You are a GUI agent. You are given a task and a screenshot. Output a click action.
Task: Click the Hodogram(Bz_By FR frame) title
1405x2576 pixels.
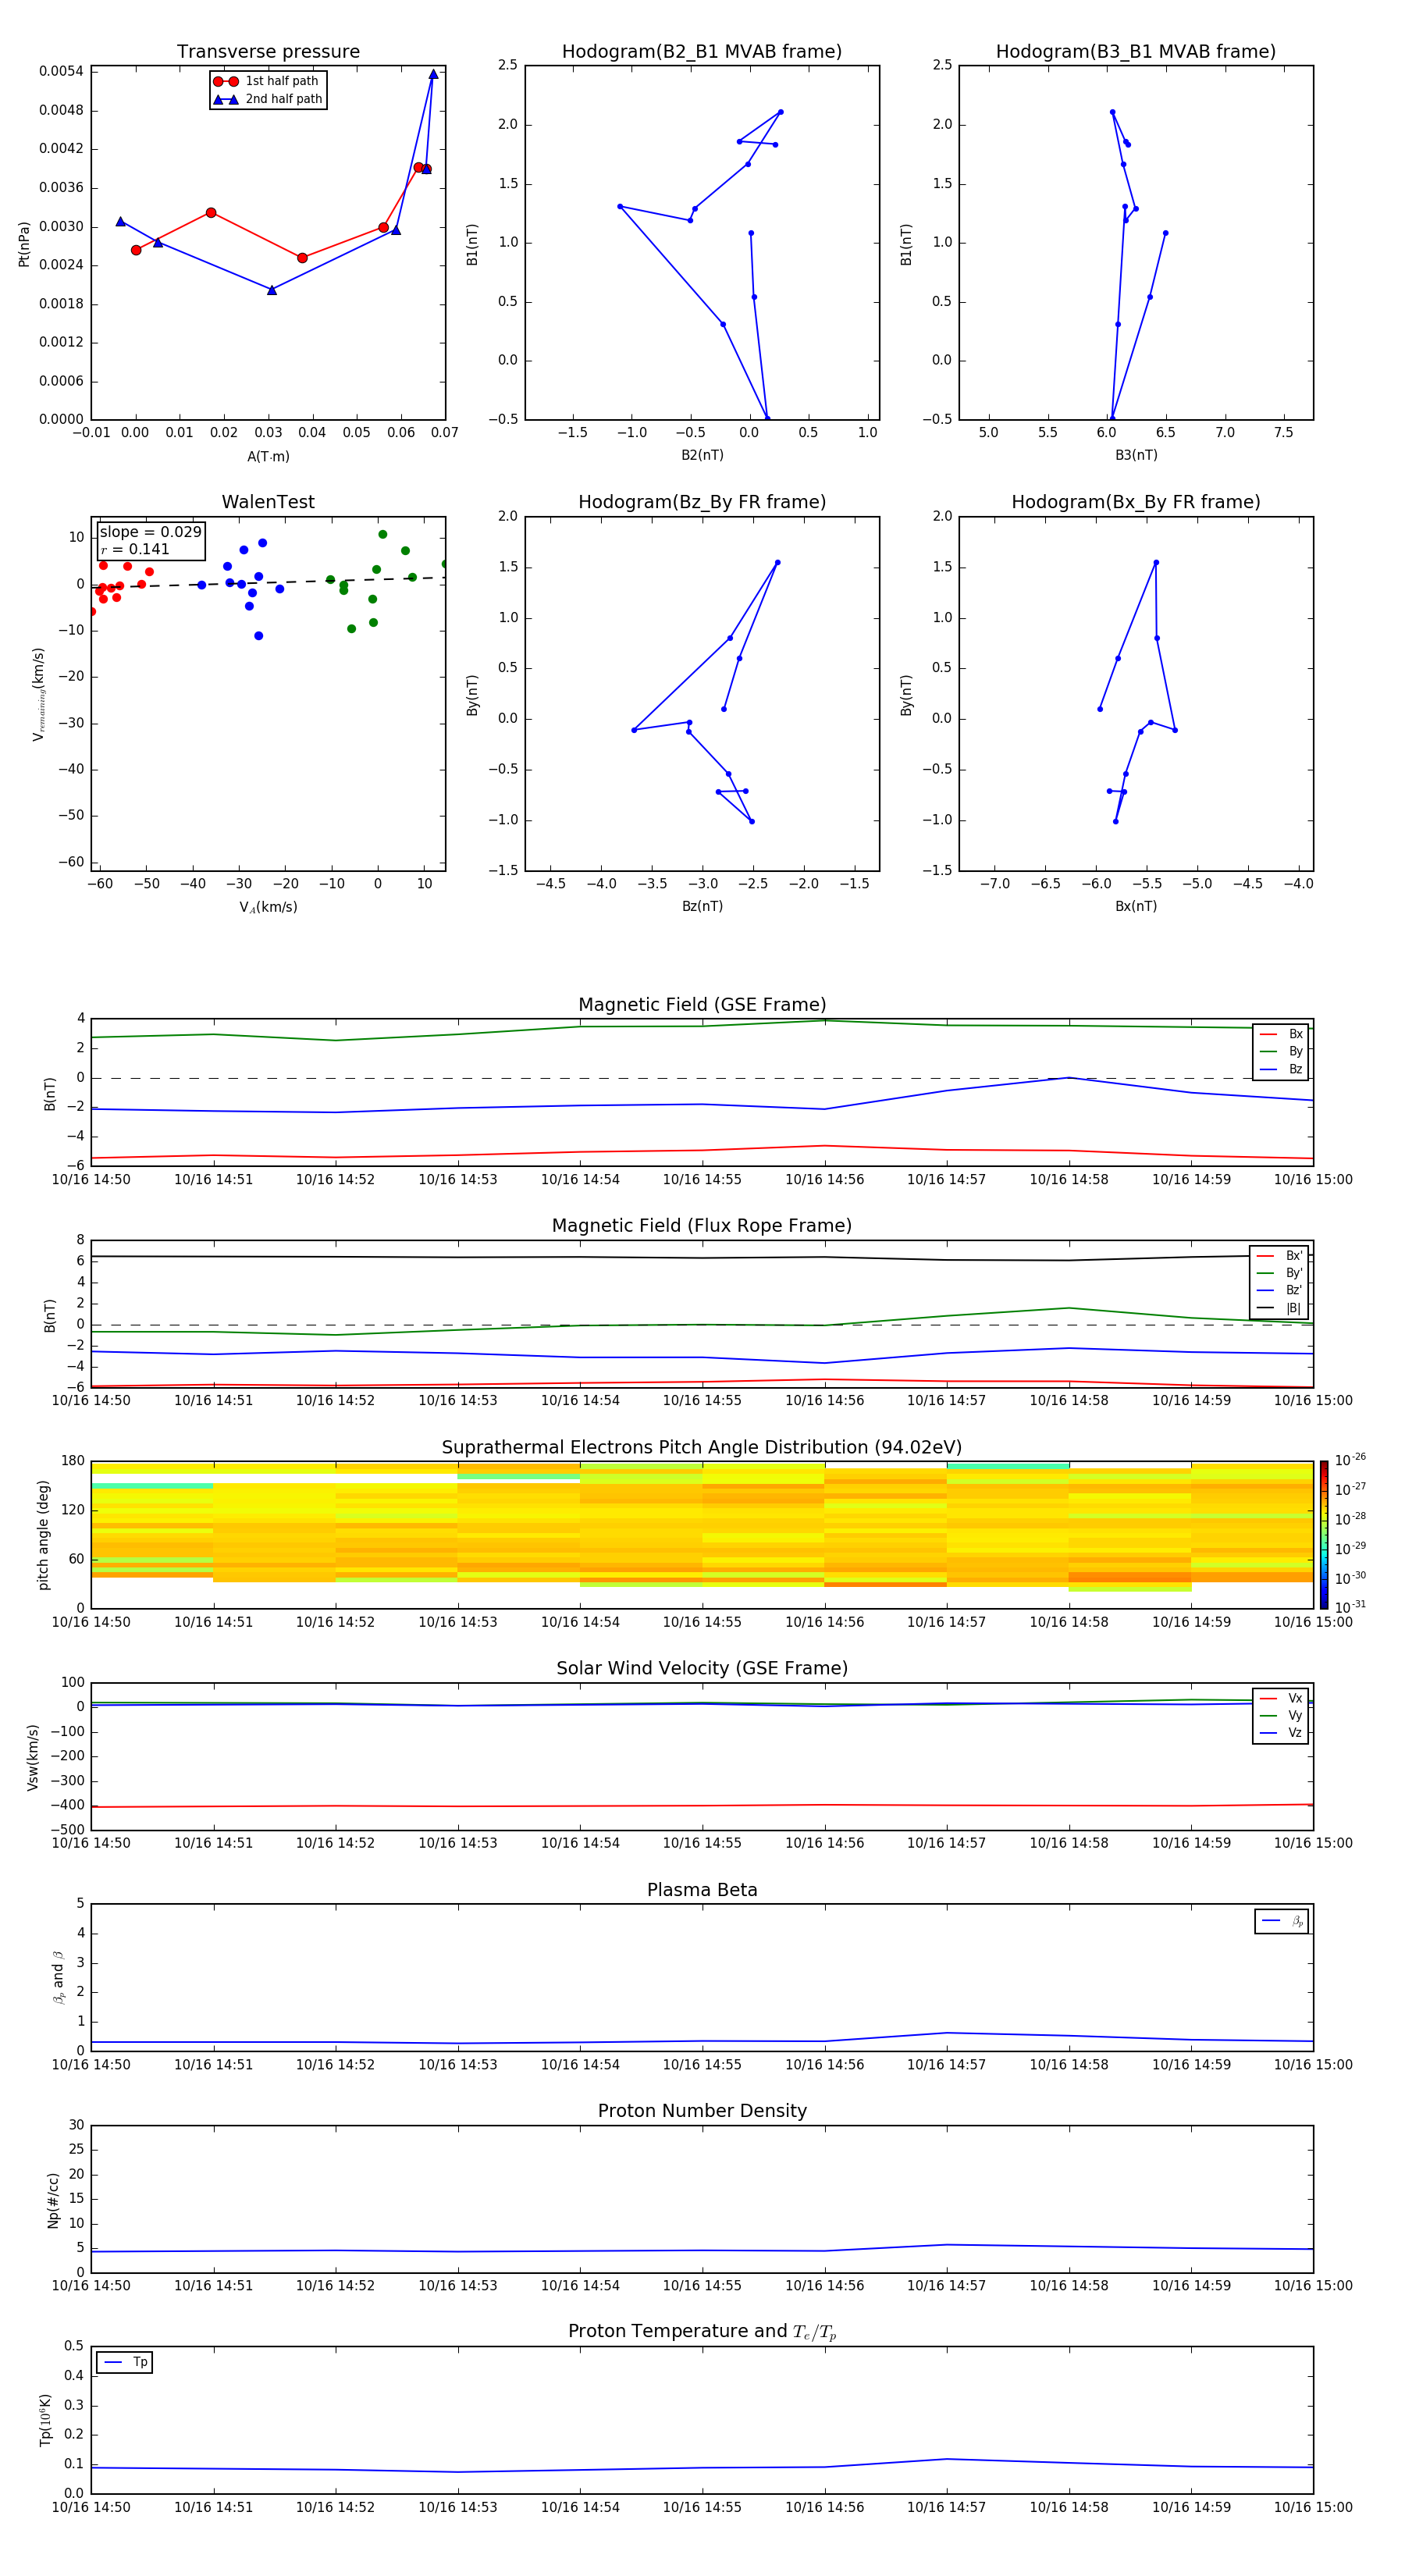(702, 502)
